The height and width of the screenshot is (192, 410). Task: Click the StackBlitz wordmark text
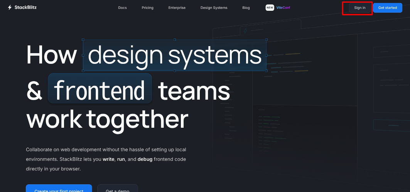point(25,7)
